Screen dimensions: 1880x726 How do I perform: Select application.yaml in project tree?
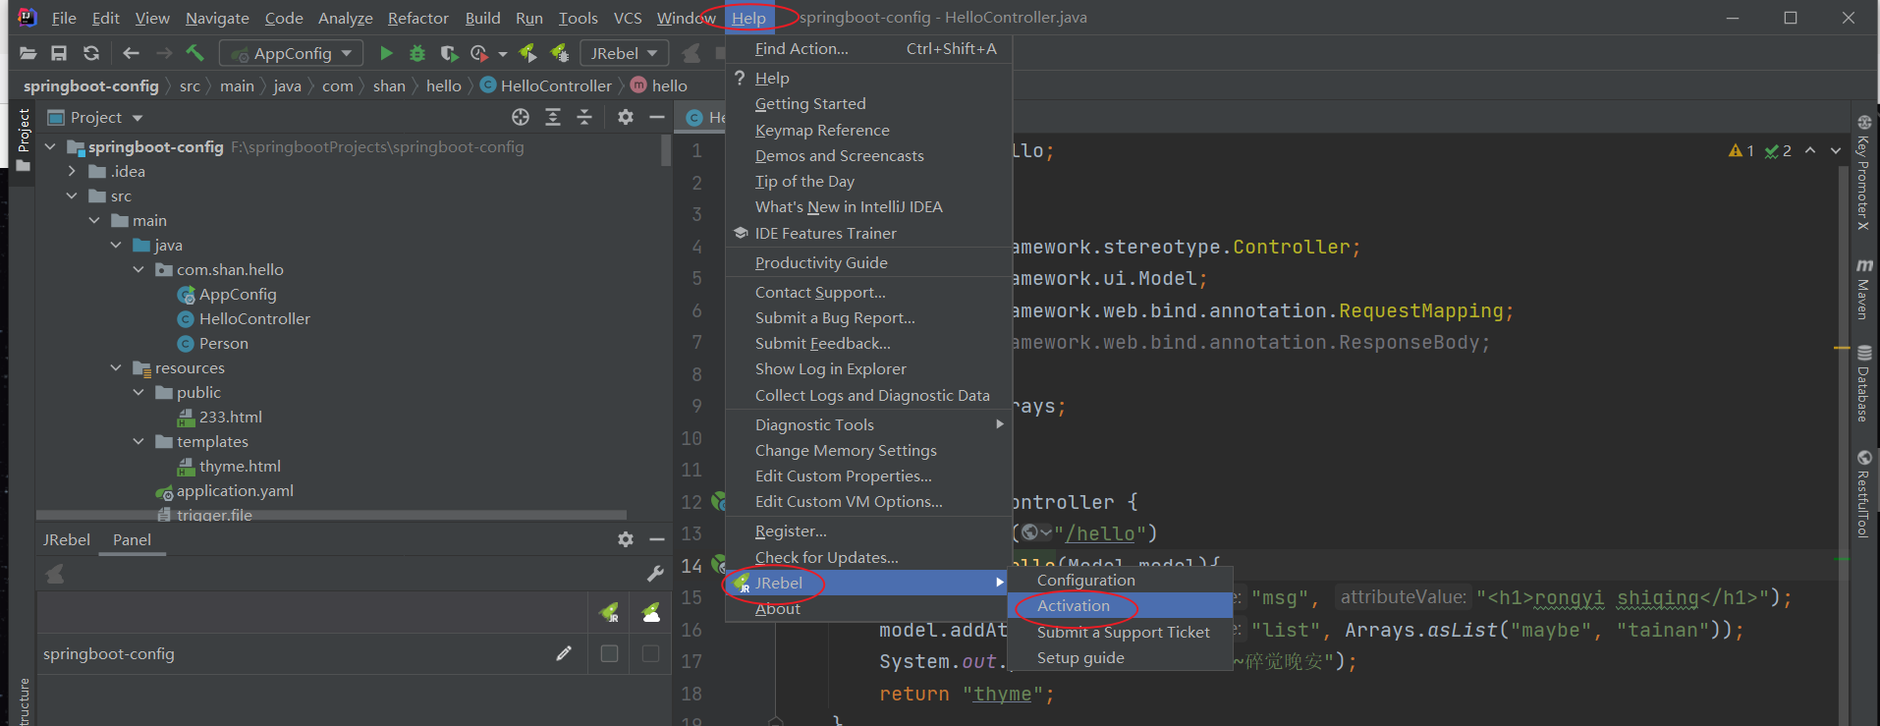point(224,490)
